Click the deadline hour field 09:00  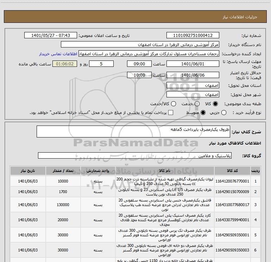point(139,64)
